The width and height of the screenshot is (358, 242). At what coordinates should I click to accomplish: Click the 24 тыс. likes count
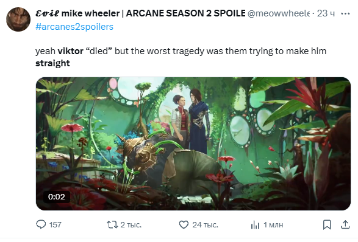(x=206, y=225)
